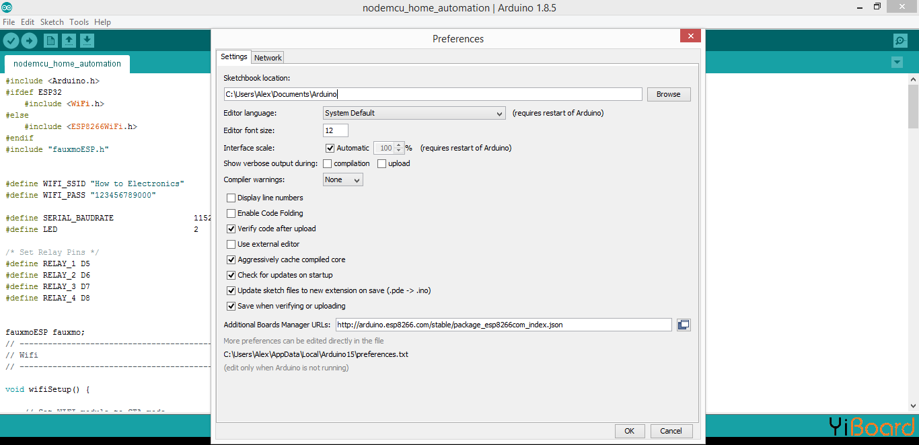The image size is (919, 445).
Task: Open the Editor language dropdown
Action: (x=414, y=113)
